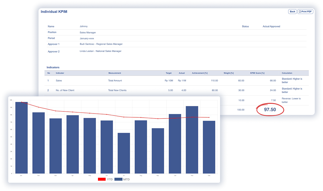Toggle the blue MTD legend swatch
The height and width of the screenshot is (191, 323).
click(118, 179)
